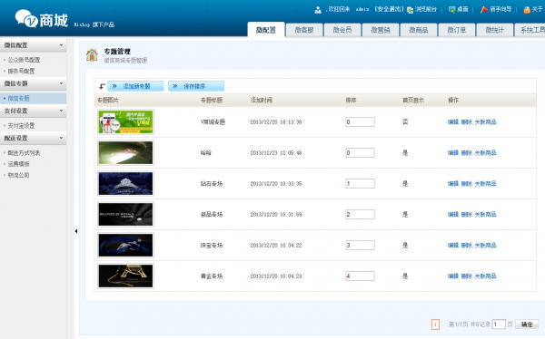Click the 安全退出 logout link
Image resolution: width=545 pixels, height=339 pixels.
coord(389,9)
